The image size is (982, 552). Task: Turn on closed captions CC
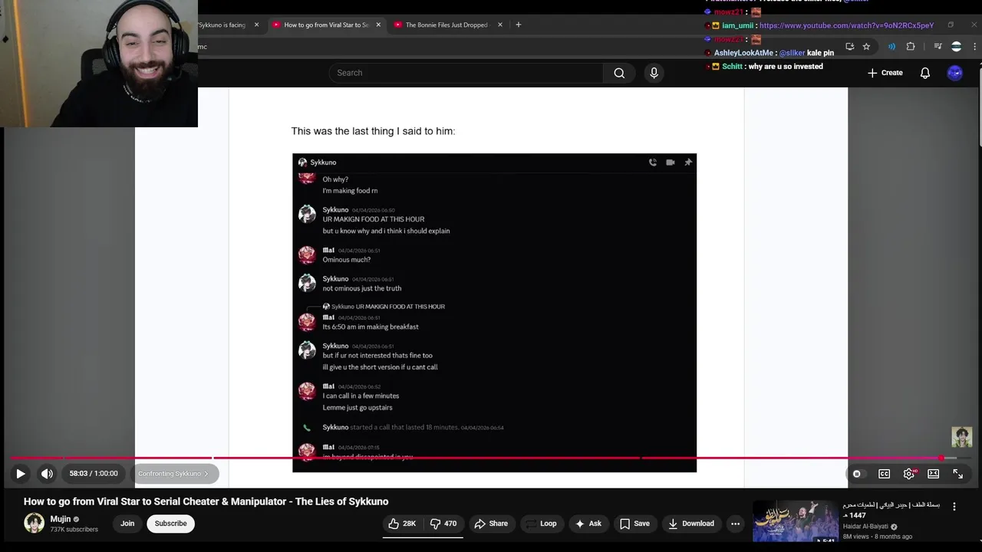884,474
